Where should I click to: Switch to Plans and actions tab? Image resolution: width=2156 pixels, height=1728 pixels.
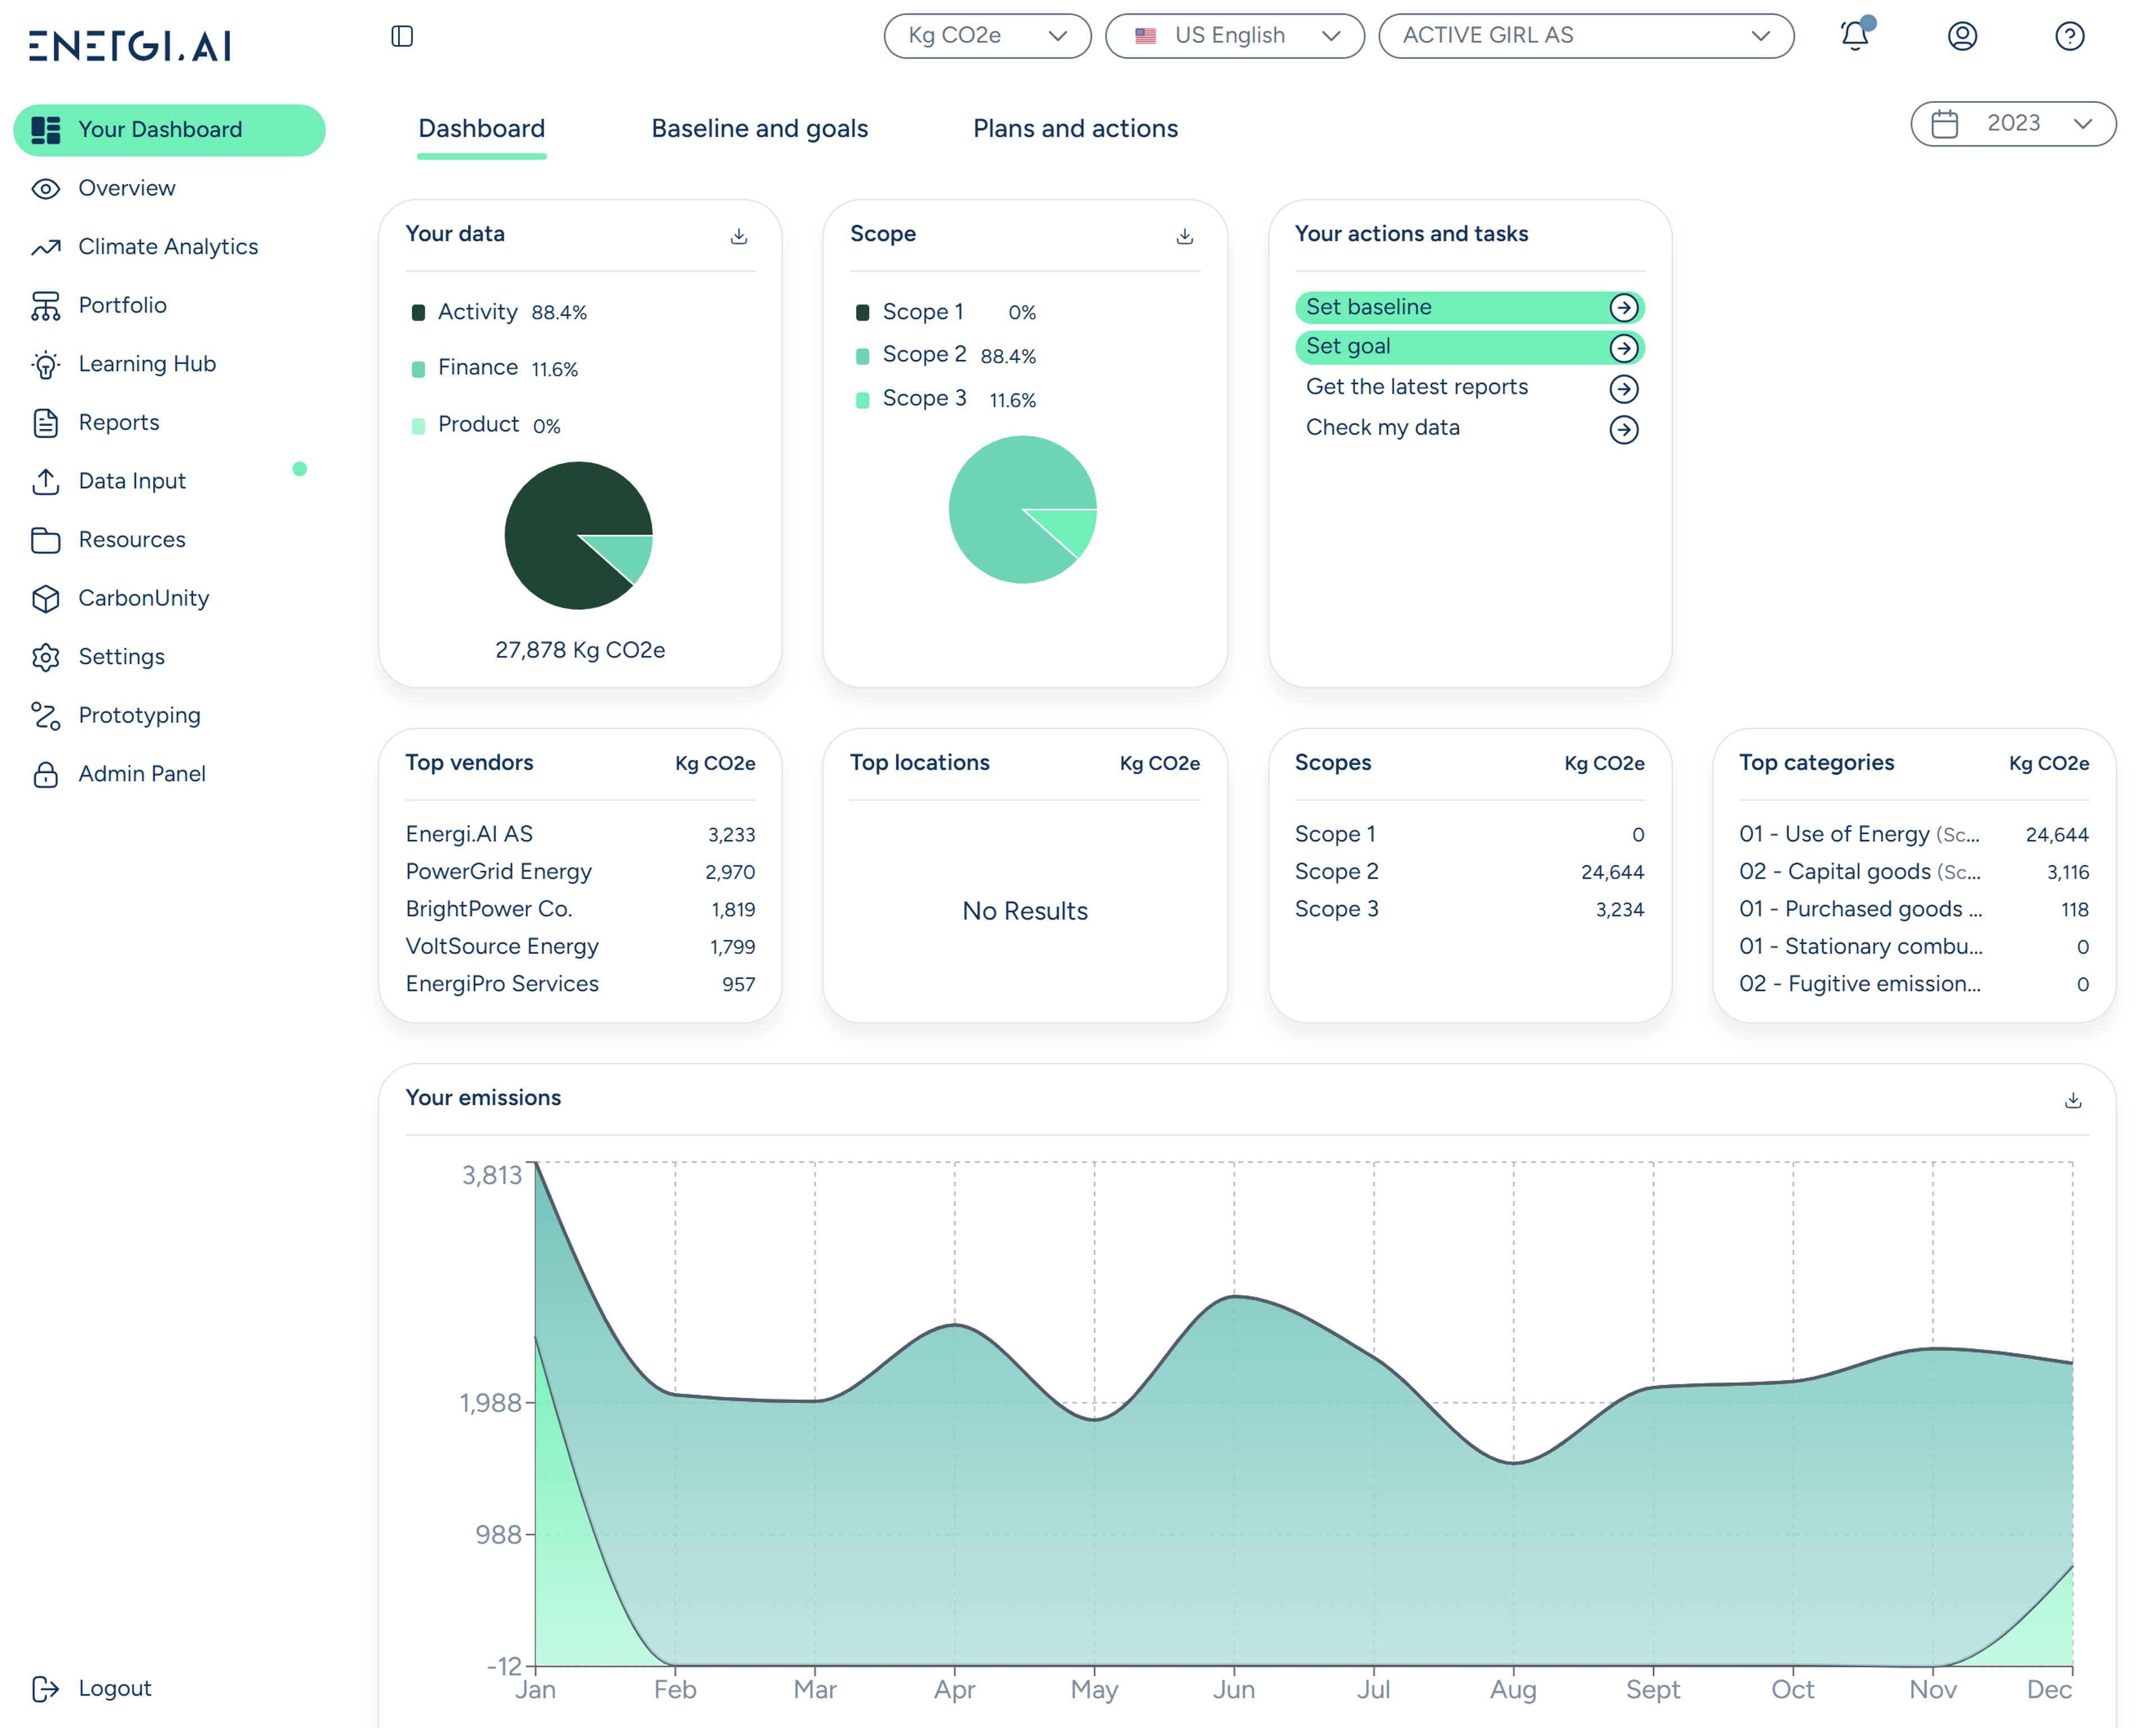pyautogui.click(x=1075, y=129)
